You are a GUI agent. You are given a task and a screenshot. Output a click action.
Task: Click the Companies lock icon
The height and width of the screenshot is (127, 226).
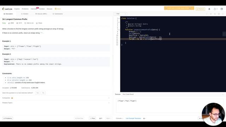tap(12, 98)
